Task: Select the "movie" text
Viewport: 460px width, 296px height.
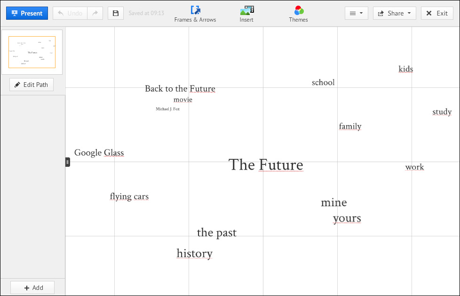Action: tap(183, 100)
